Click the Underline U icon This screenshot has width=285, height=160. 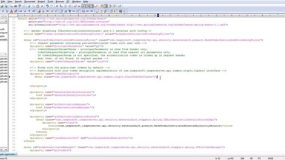coord(7,11)
